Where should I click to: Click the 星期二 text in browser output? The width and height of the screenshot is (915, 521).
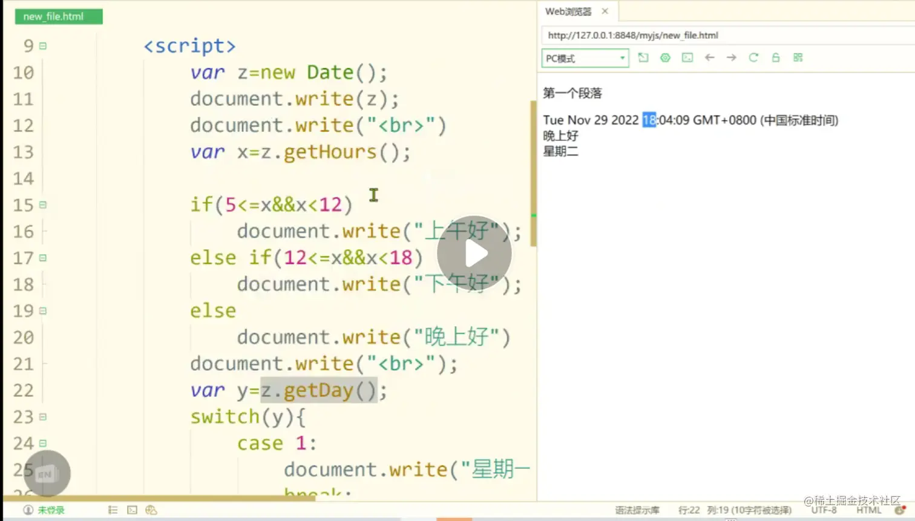560,151
